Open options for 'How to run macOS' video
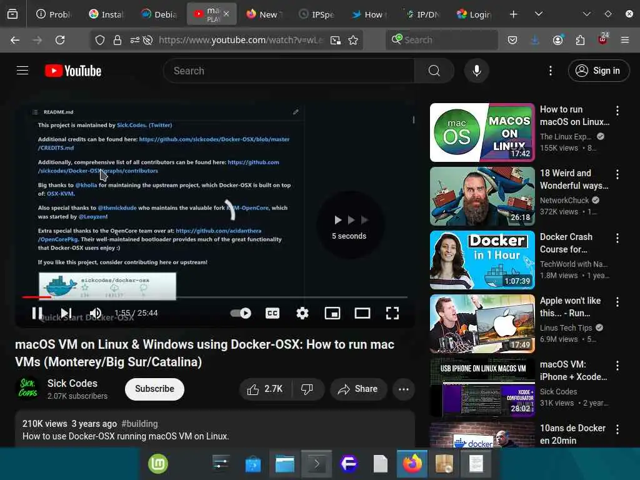 pyautogui.click(x=617, y=110)
